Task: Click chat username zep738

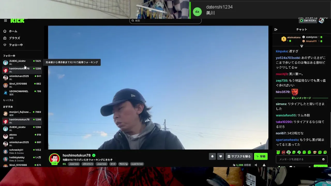Action: tap(282, 80)
